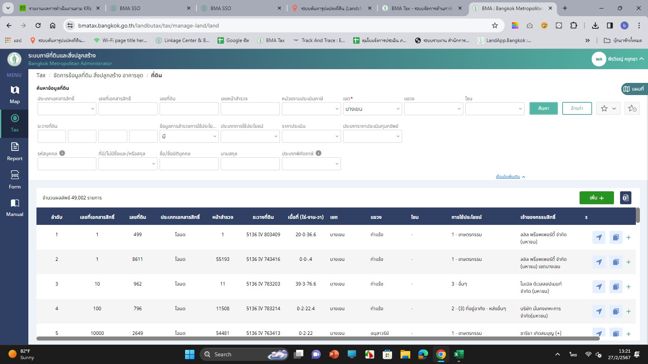Collapse the เงื่อนไขเพิ่มเติม filter section
The image size is (648, 364).
pos(510,177)
